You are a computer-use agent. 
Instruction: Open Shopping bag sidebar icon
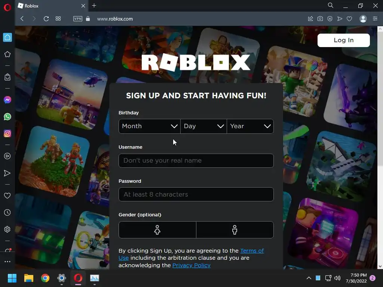pyautogui.click(x=7, y=77)
